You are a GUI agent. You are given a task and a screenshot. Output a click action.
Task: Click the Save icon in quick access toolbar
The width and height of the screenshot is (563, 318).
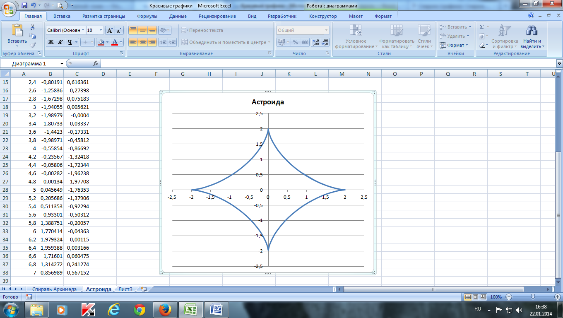point(24,5)
